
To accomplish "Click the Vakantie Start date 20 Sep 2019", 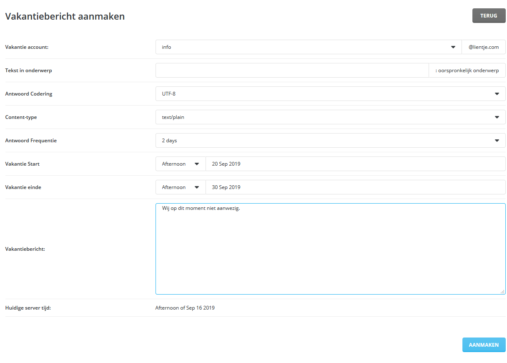I will click(x=355, y=164).
